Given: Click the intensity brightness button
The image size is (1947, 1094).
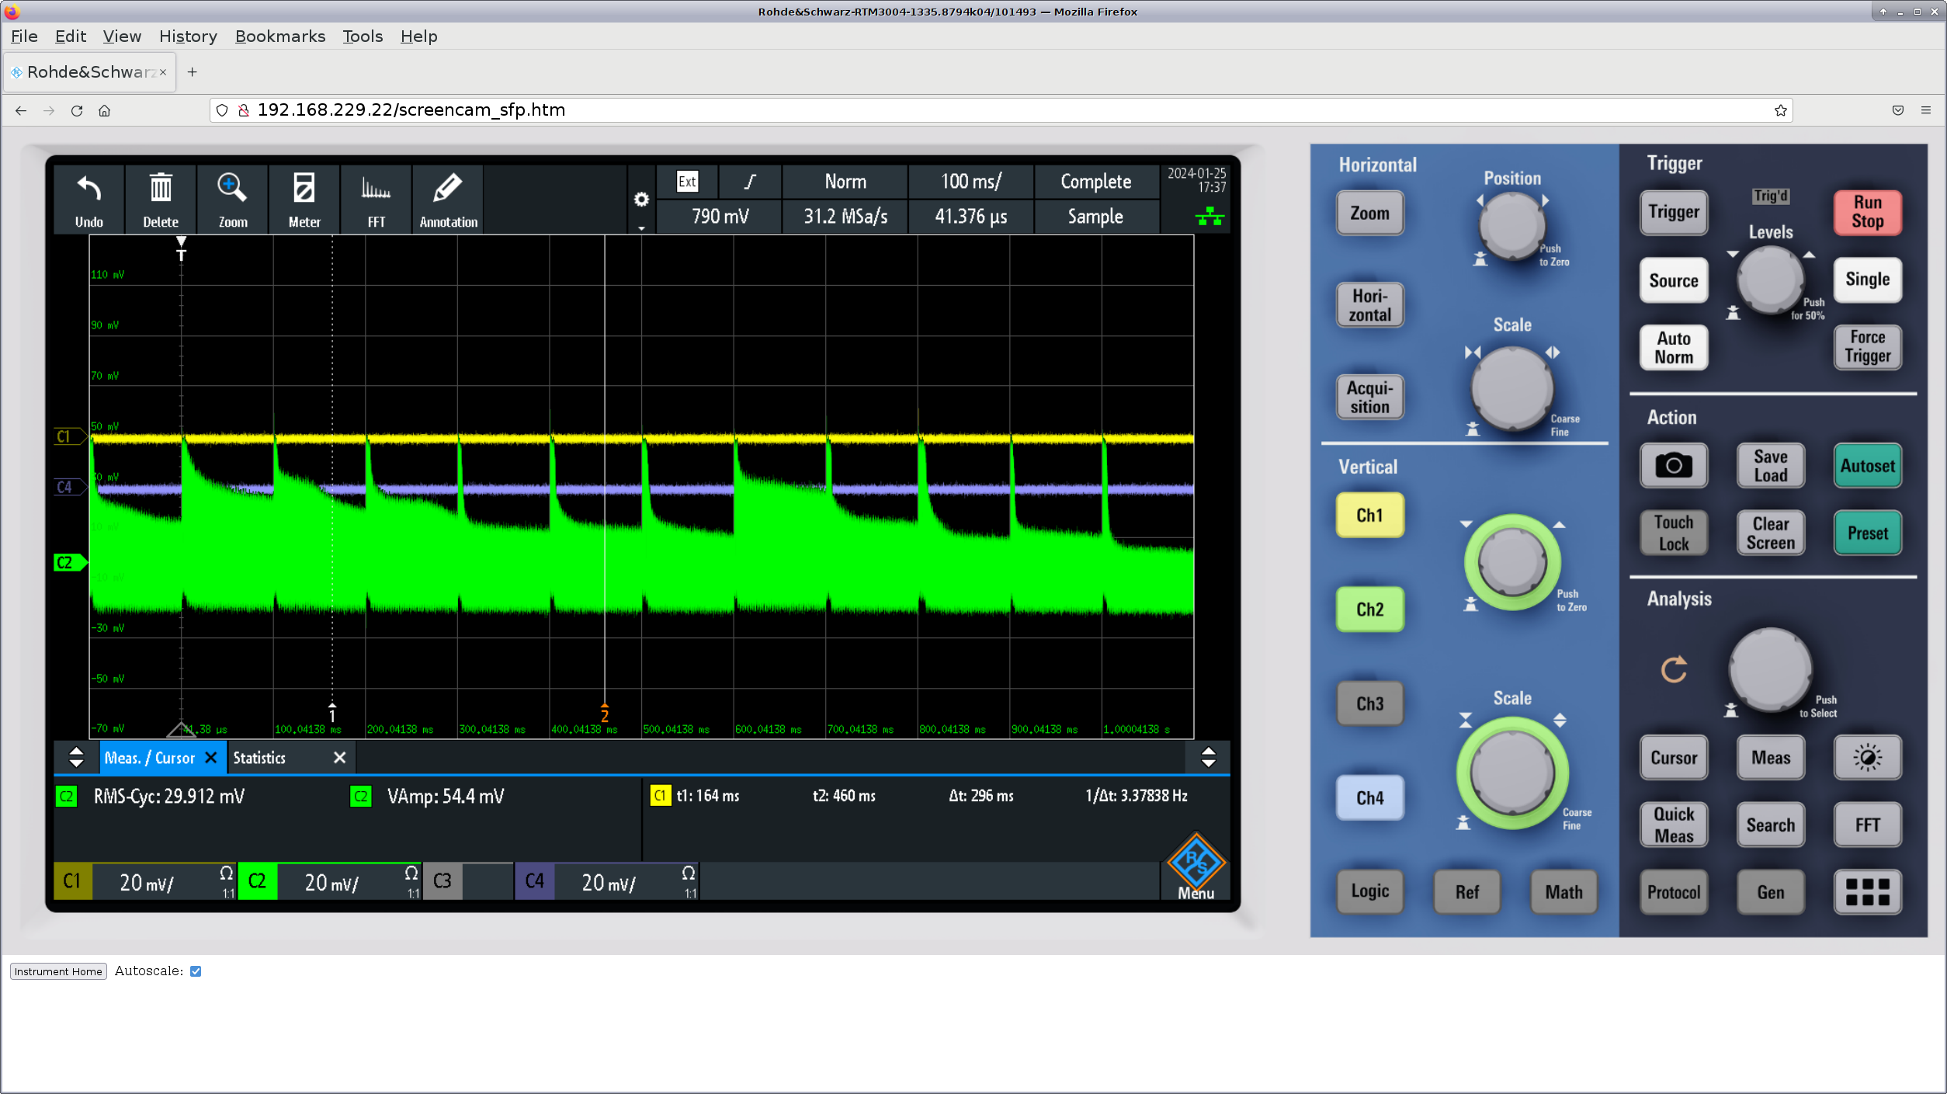Looking at the screenshot, I should (1867, 758).
